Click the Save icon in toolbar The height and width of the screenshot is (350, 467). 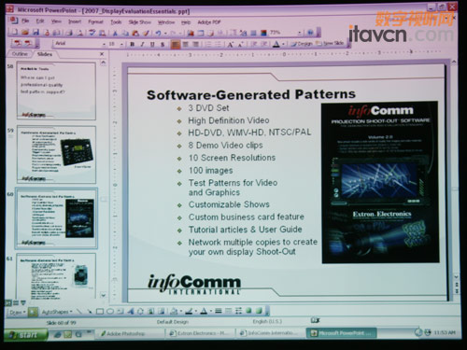35,32
